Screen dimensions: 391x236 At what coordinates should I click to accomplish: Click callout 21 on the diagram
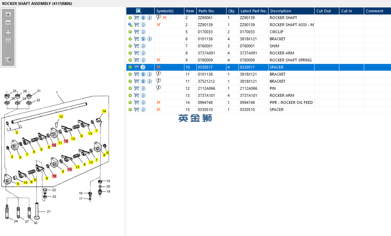49,212
